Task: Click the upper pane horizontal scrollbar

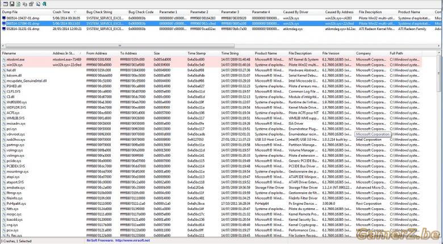Action: [x=120, y=46]
